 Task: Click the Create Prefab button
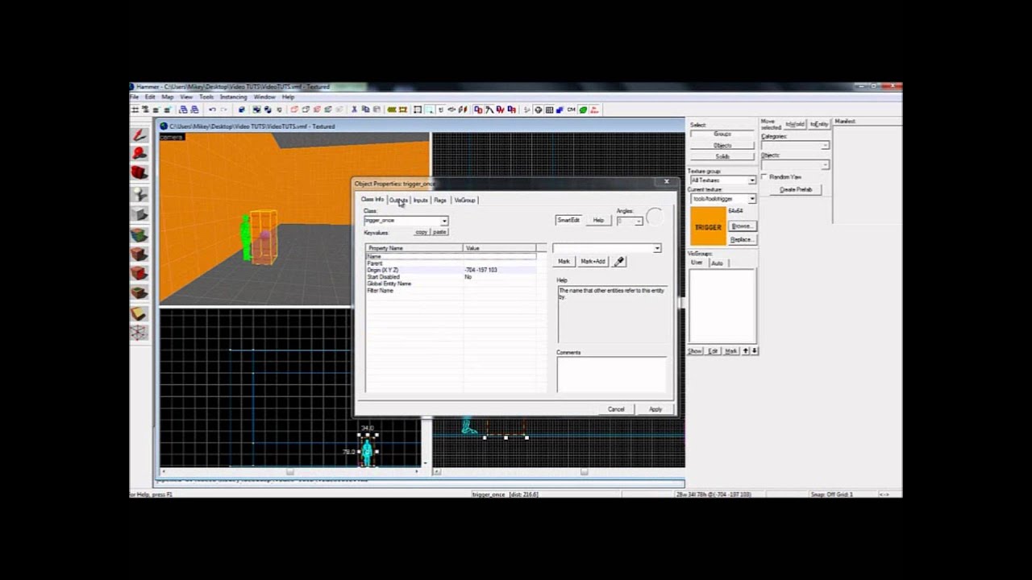[x=796, y=189]
